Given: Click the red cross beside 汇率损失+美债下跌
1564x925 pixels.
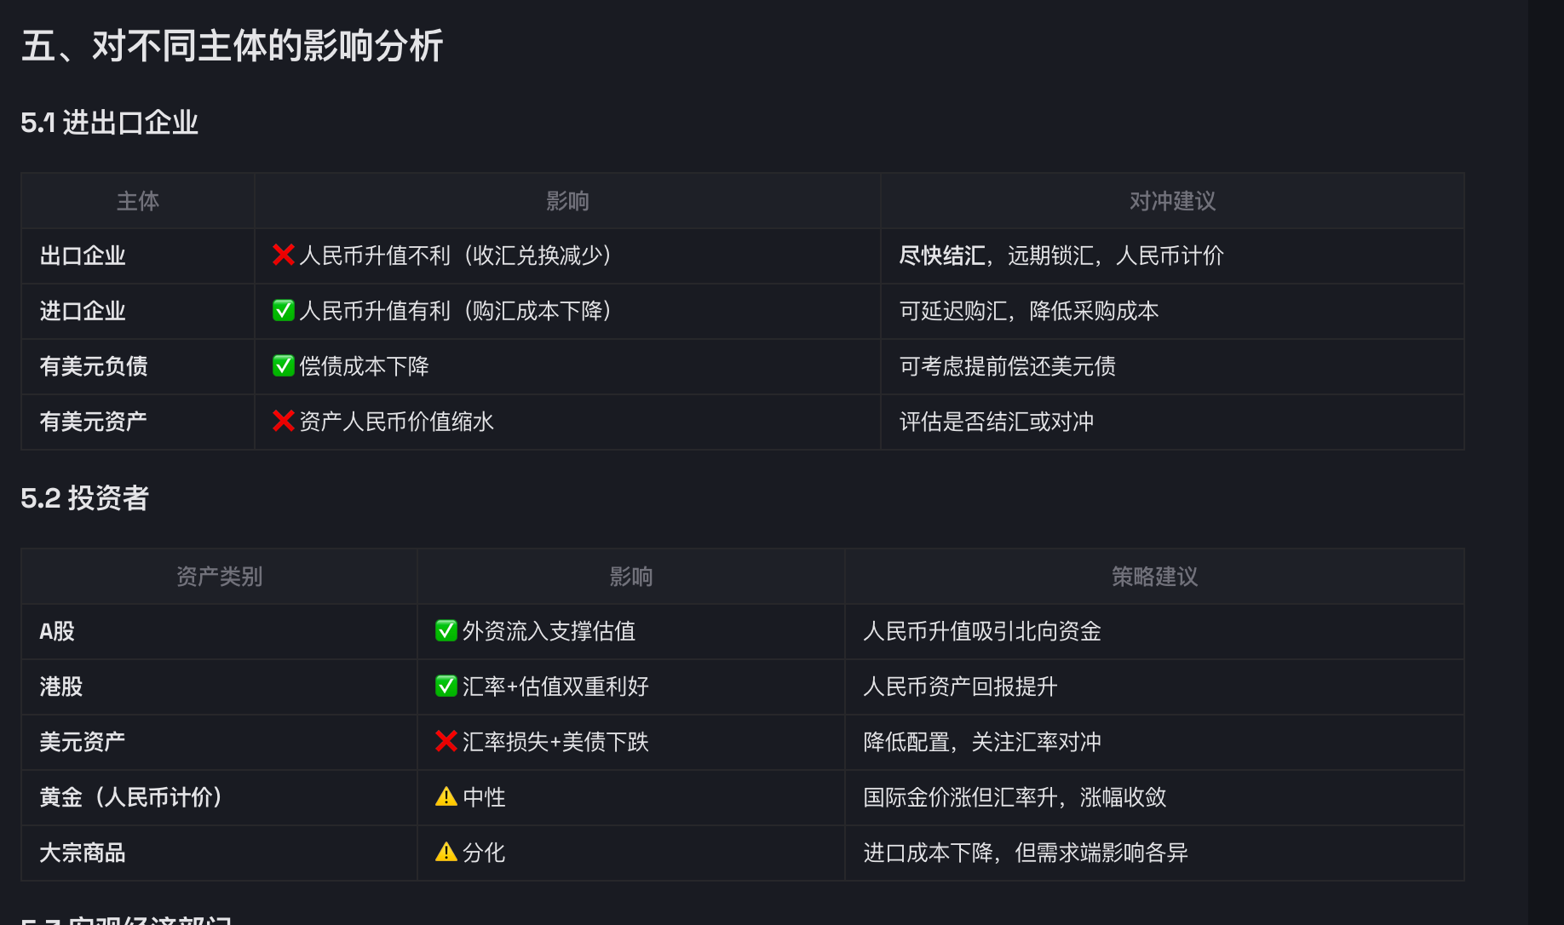Looking at the screenshot, I should click(446, 741).
